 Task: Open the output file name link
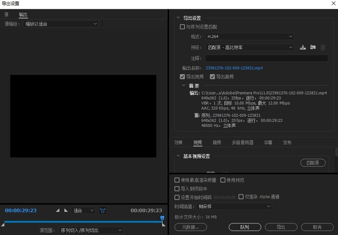234,68
